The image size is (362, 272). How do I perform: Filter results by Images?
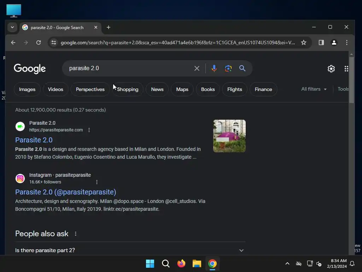(27, 89)
